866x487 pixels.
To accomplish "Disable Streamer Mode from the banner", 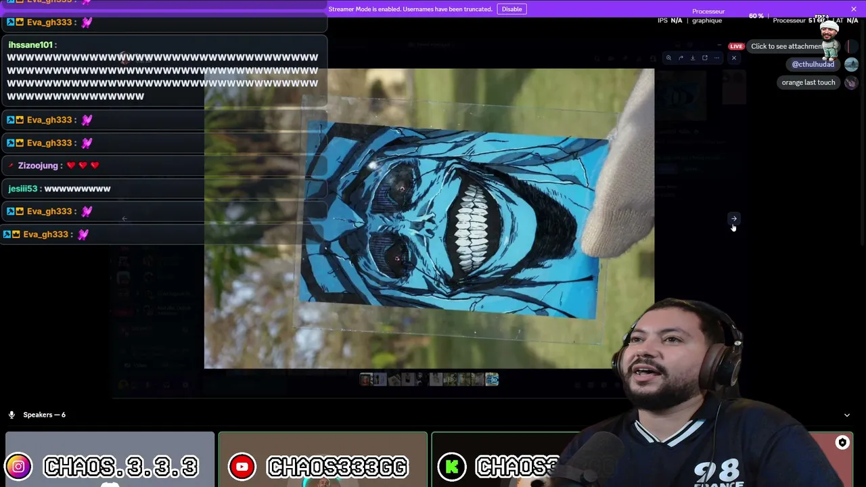I will point(511,9).
